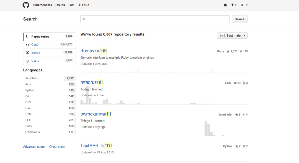This screenshot has height=163, width=299.
Task: Open Advanced search link
Action: click(x=34, y=147)
